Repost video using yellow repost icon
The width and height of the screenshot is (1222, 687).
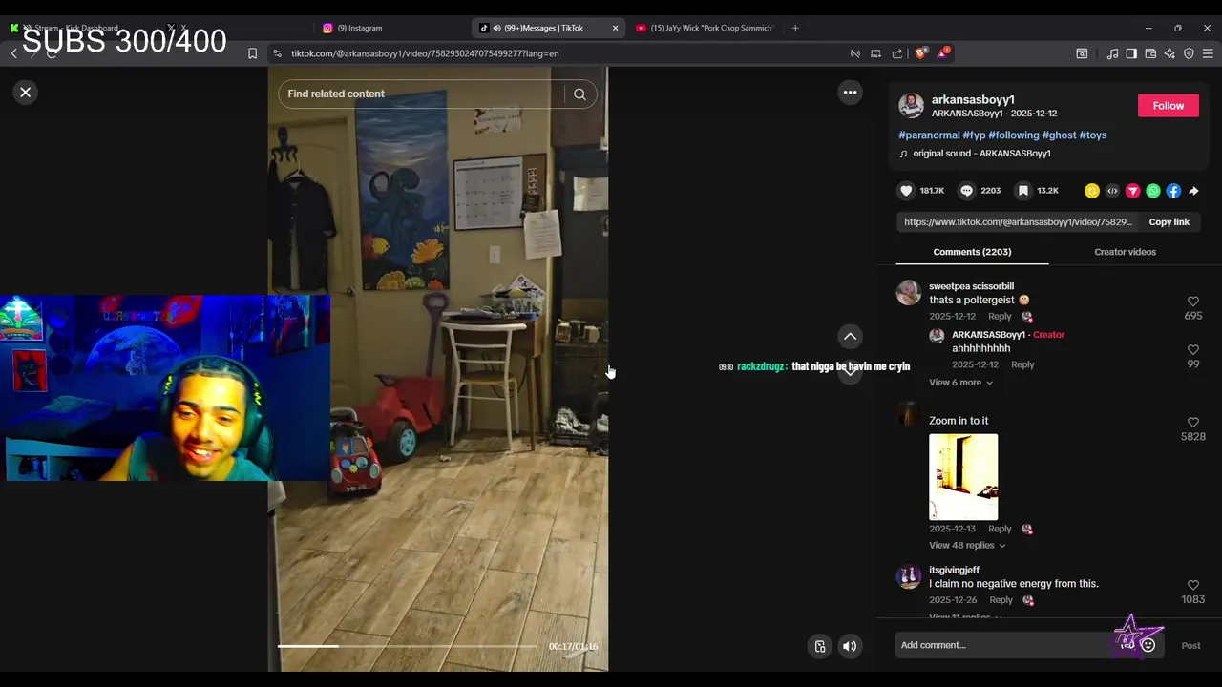[1092, 191]
